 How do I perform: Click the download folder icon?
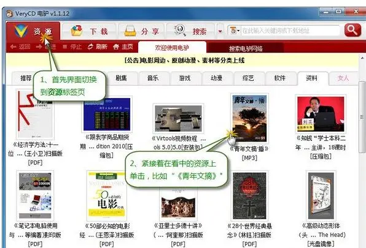coord(77,31)
